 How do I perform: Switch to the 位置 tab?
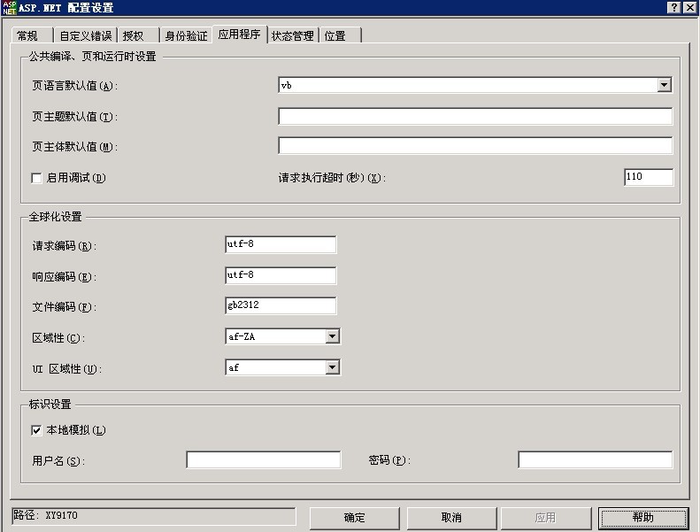[340, 35]
